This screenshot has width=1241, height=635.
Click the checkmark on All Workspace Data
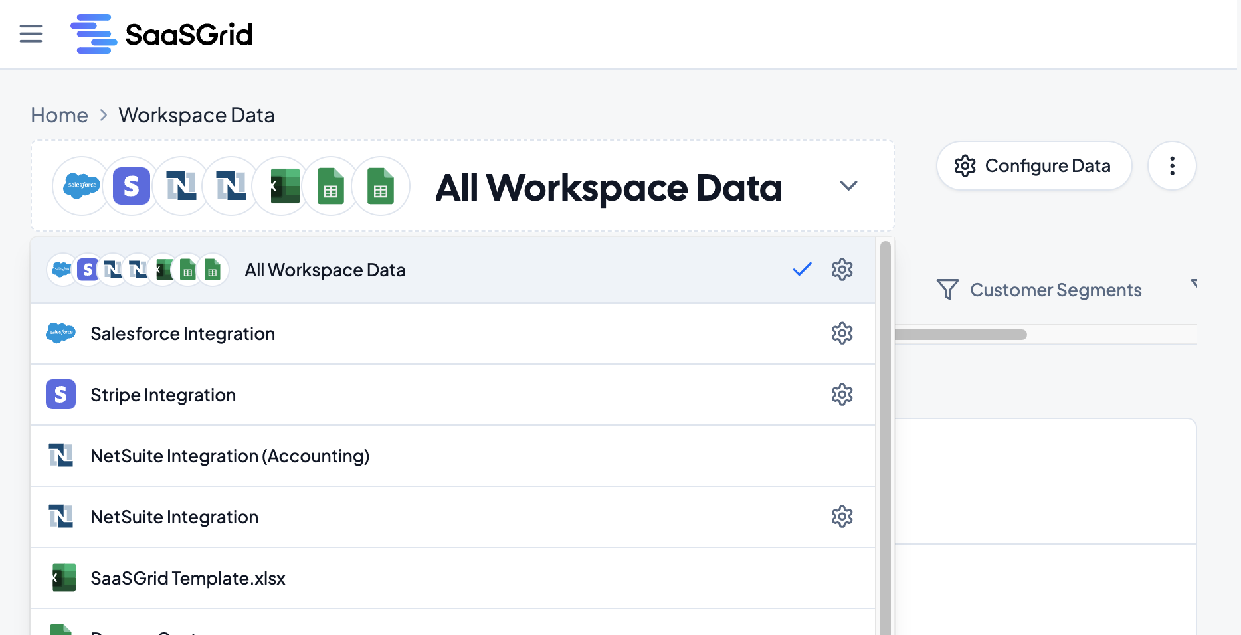[802, 270]
